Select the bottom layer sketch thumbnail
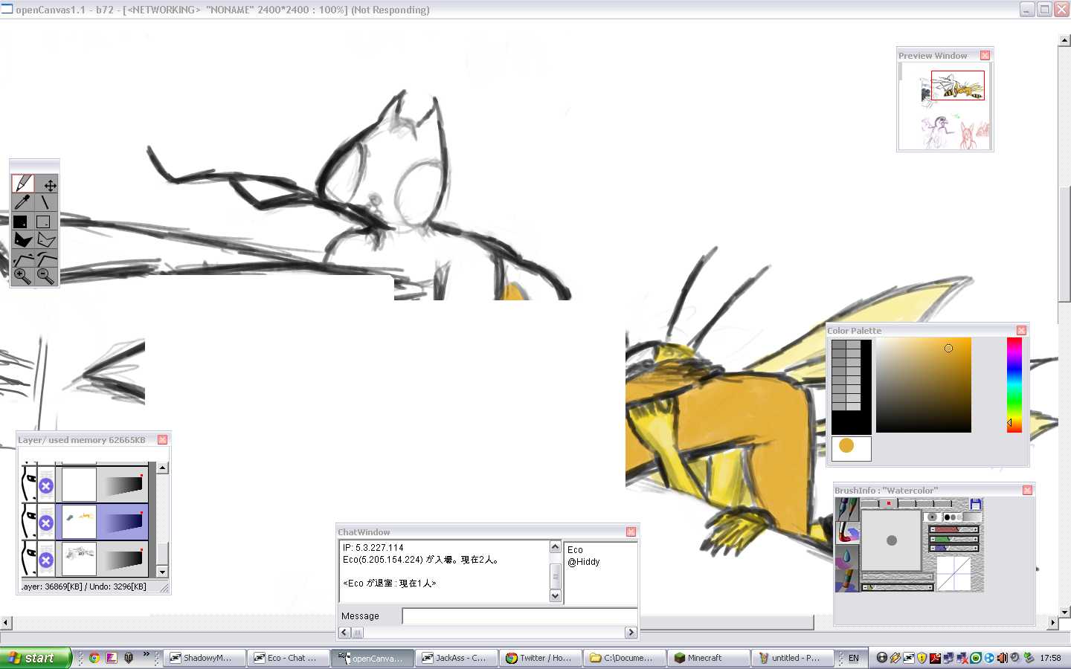Viewport: 1071px width, 669px height. 79,558
